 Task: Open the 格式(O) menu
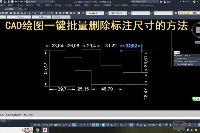pos(29,5)
